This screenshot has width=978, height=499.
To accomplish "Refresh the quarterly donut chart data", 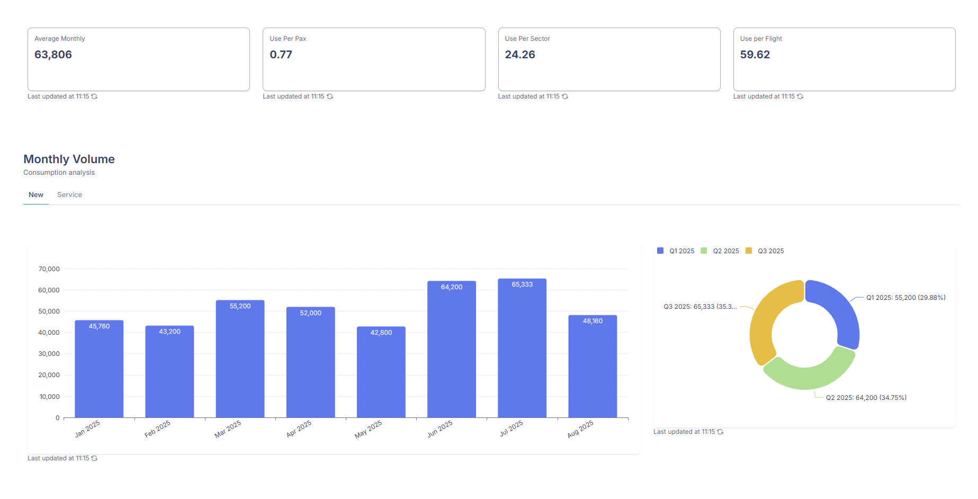I will [720, 432].
